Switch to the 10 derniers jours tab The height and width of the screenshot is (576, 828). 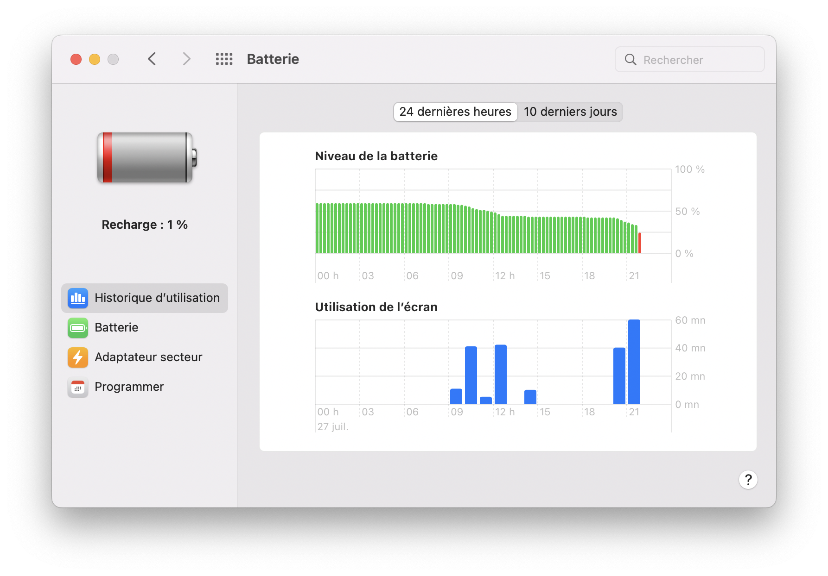570,112
